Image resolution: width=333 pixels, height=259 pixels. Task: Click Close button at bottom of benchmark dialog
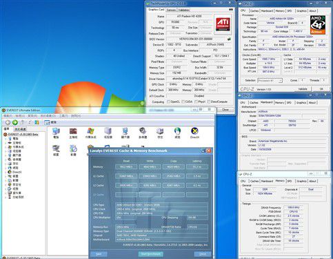(x=203, y=253)
